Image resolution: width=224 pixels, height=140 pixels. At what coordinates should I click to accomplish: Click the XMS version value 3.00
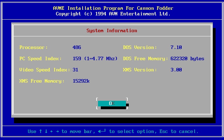176,70
